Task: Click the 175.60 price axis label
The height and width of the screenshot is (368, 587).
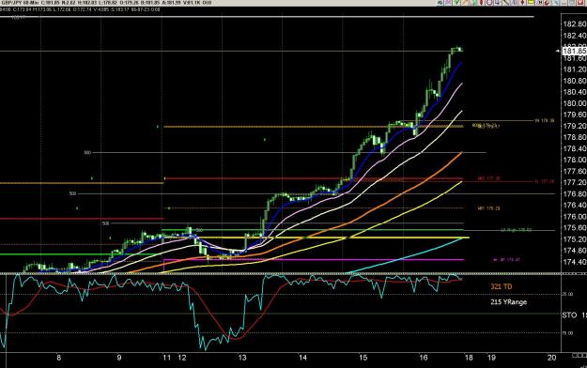Action: click(575, 227)
